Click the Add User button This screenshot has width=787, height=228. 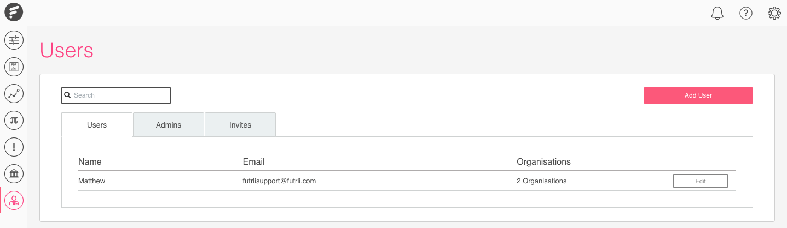[698, 95]
